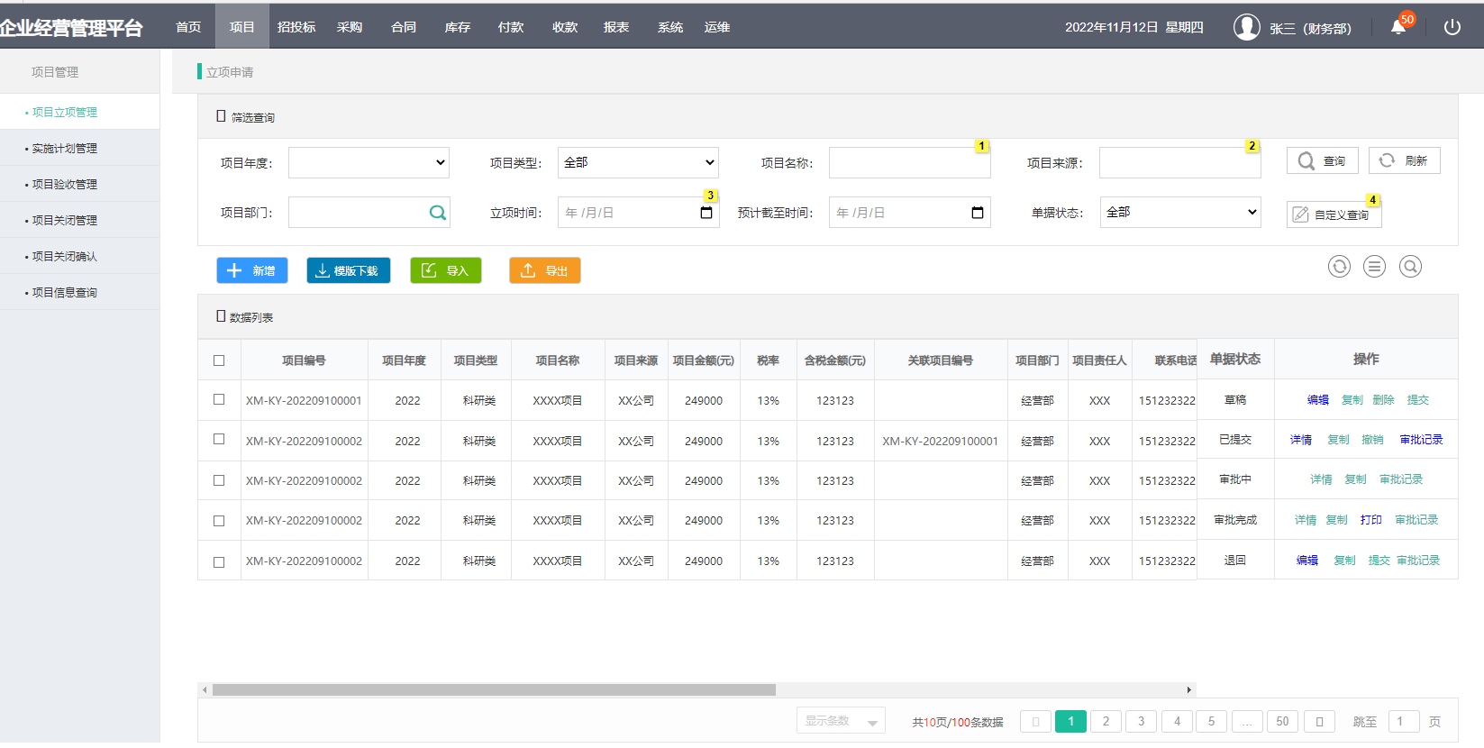The image size is (1484, 748).
Task: Open the 付款 top menu
Action: (511, 27)
